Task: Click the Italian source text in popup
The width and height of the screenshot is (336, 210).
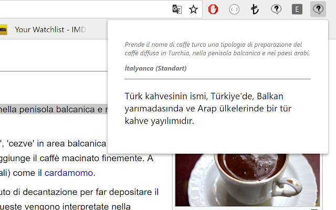Action: (x=217, y=49)
